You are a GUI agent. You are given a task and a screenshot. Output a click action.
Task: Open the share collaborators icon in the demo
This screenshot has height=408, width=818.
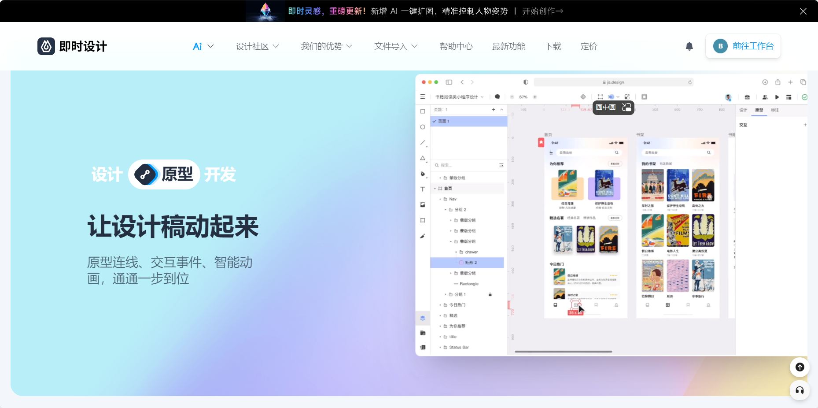pos(765,97)
